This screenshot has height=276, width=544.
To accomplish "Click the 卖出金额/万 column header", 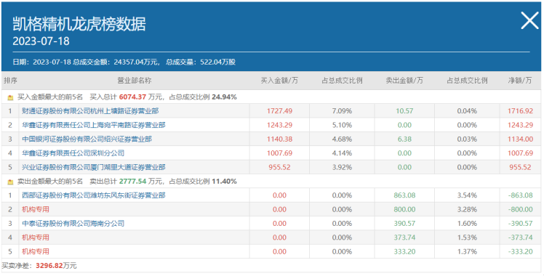I will [404, 81].
